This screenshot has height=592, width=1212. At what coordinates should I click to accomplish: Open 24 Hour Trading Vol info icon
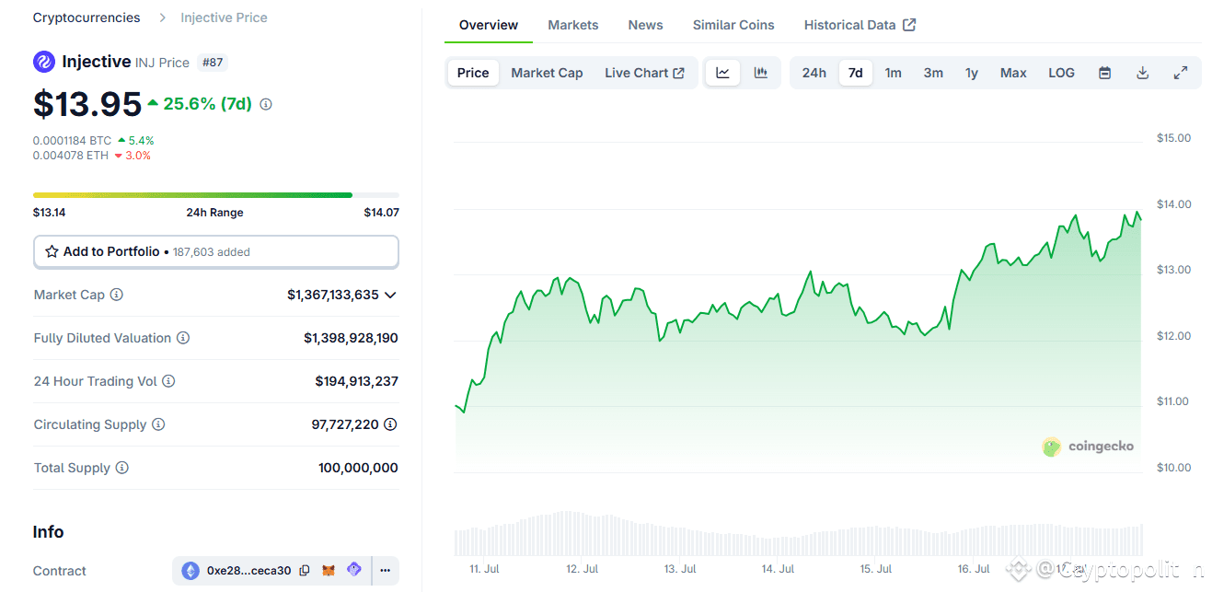[x=168, y=381]
